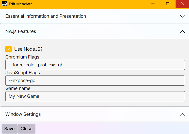
Task: Maximize the Edit Metadata window
Action: coord(168,4)
